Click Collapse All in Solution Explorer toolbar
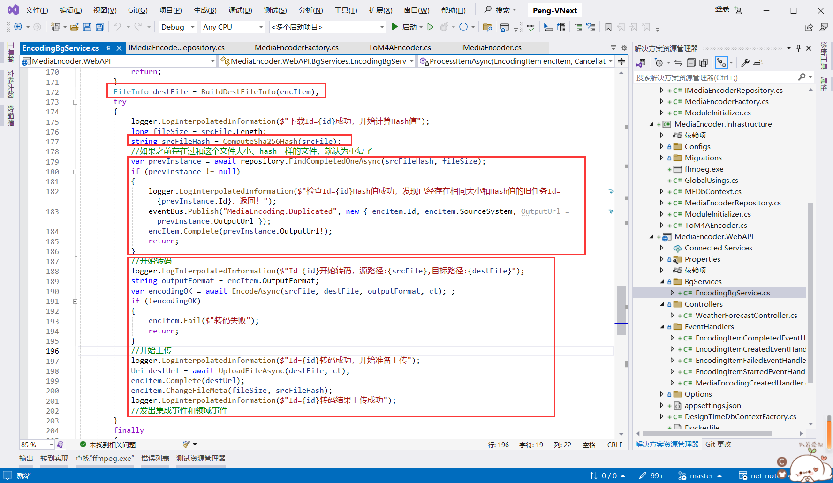 (691, 62)
